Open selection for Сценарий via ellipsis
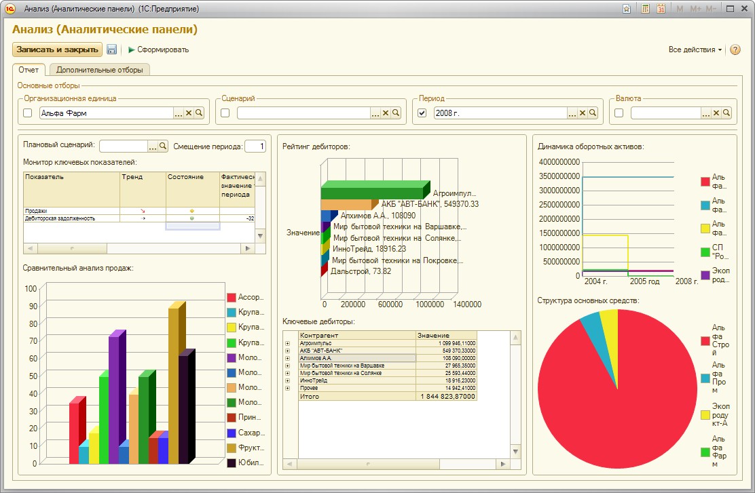The height and width of the screenshot is (493, 755). click(375, 113)
